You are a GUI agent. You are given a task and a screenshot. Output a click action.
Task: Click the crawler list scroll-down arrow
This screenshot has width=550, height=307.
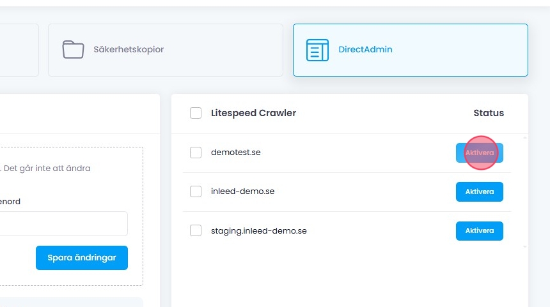point(525,246)
